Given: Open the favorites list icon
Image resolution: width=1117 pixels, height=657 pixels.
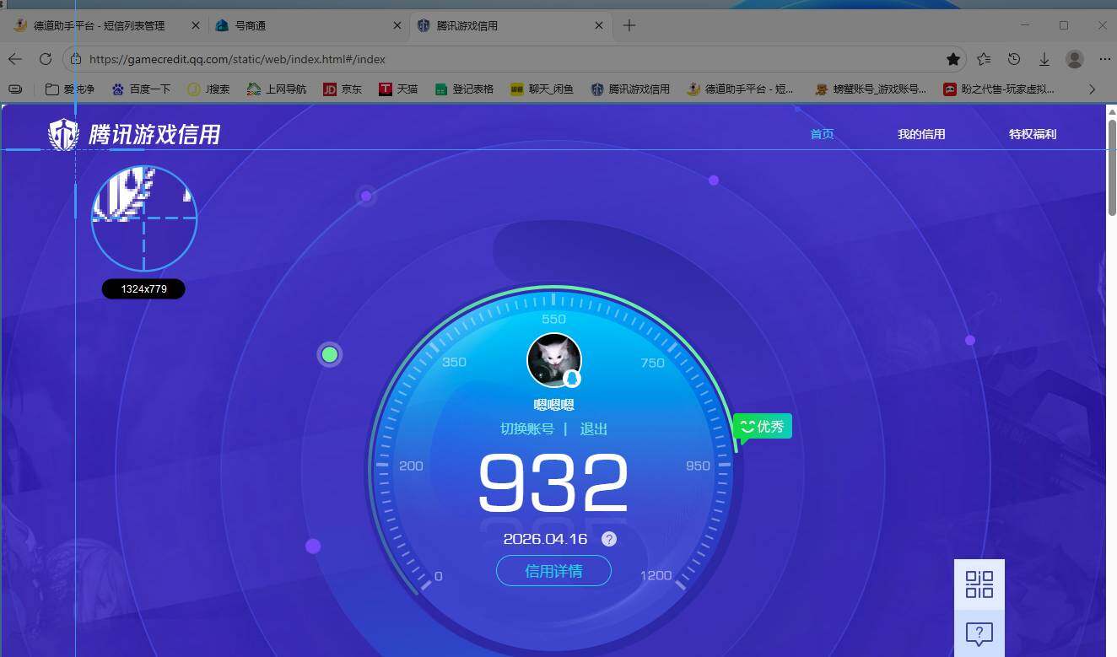Looking at the screenshot, I should coord(984,59).
